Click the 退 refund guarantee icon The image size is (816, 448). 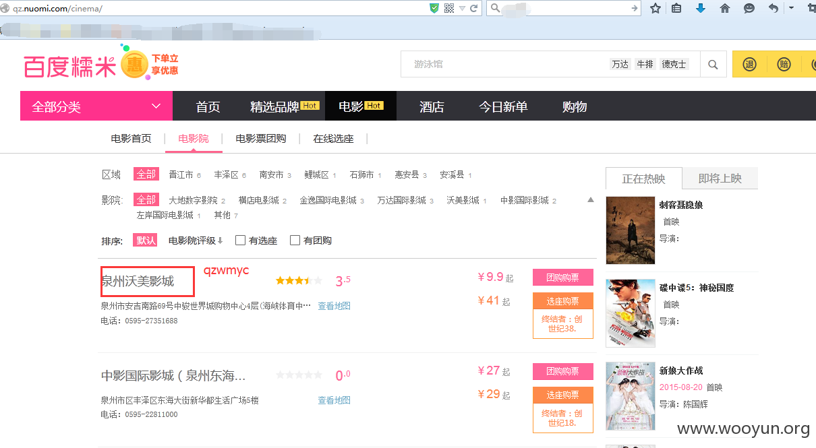click(x=749, y=65)
